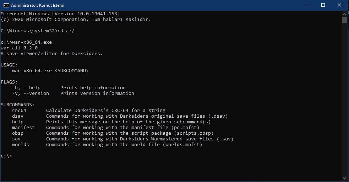Click the --version flag text
349x182 pixels.
coord(36,93)
